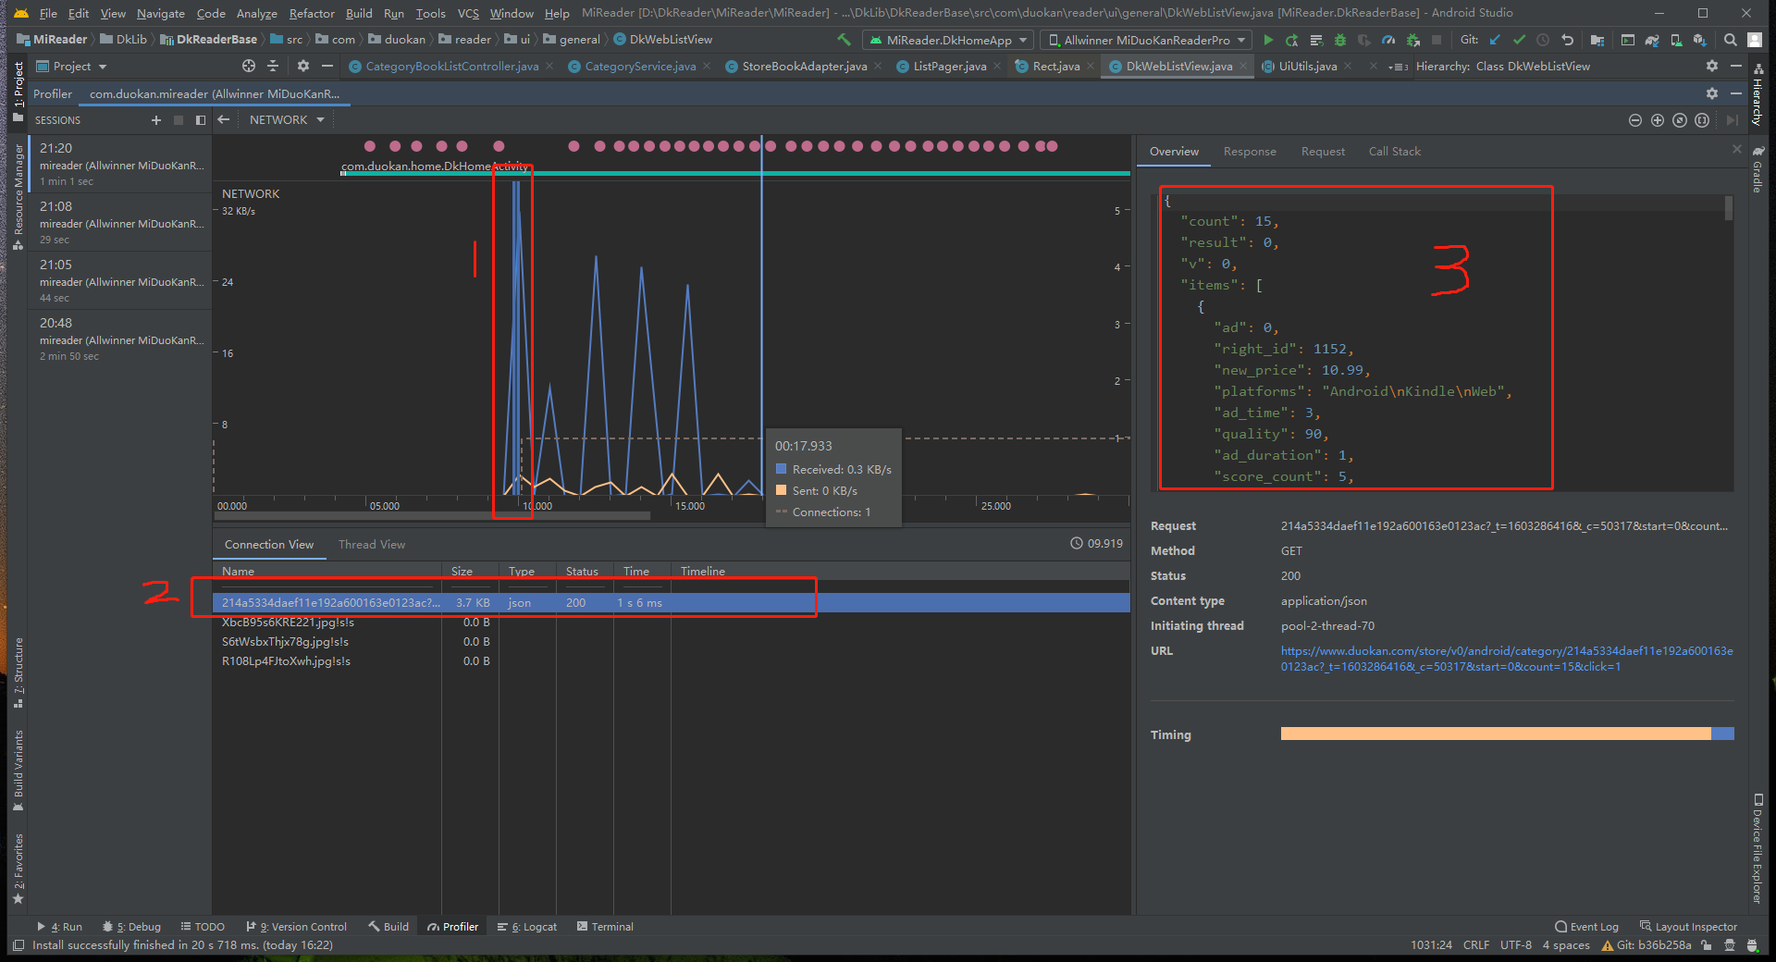Click the locate-in-project target icon
This screenshot has width=1776, height=962.
coord(248,67)
